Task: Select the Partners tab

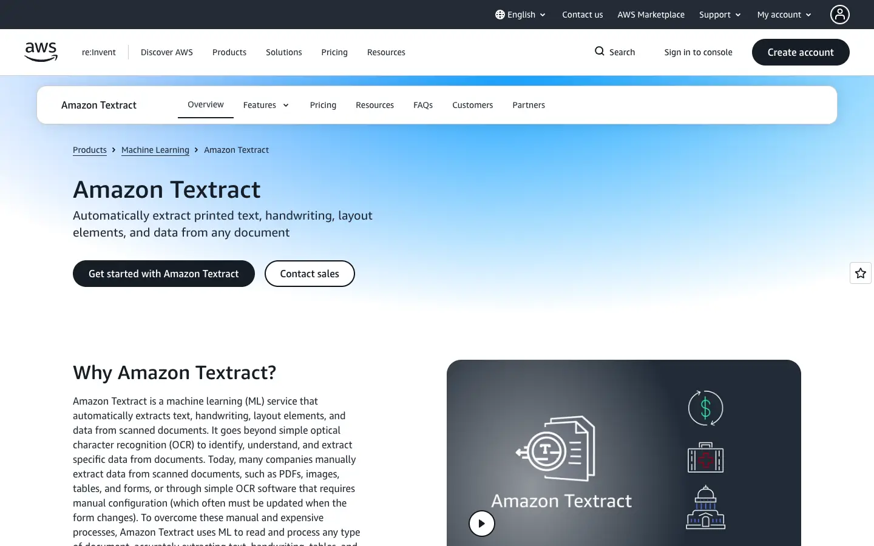Action: click(x=529, y=105)
